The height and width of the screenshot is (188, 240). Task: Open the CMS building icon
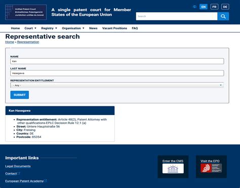tap(173, 168)
